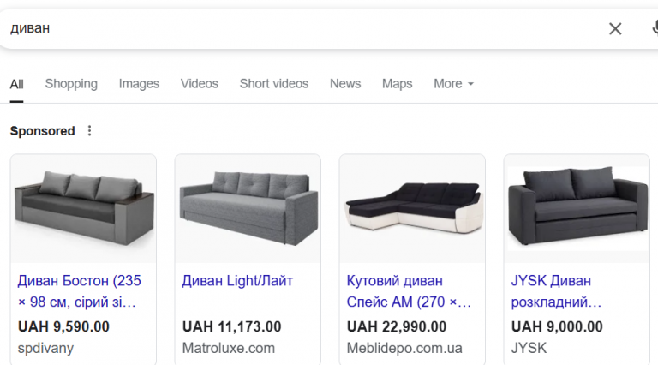Start voice search with microphone icon
The image size is (658, 365).
pos(655,28)
